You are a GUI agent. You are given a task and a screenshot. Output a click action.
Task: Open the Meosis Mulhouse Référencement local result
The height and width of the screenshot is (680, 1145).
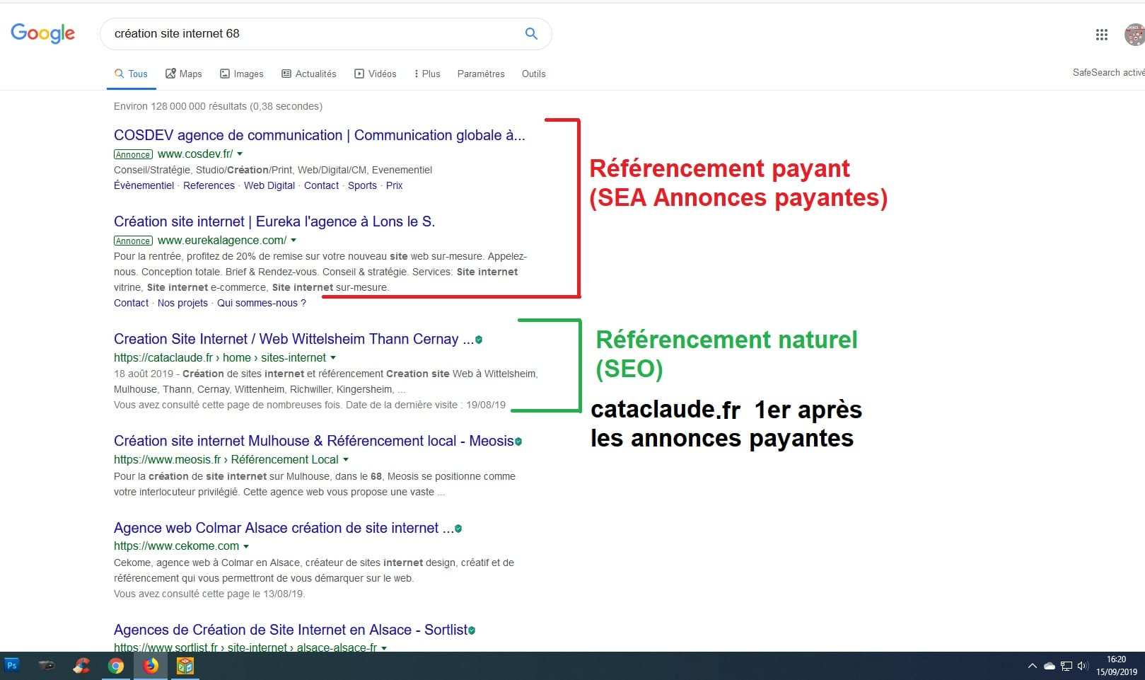[314, 441]
